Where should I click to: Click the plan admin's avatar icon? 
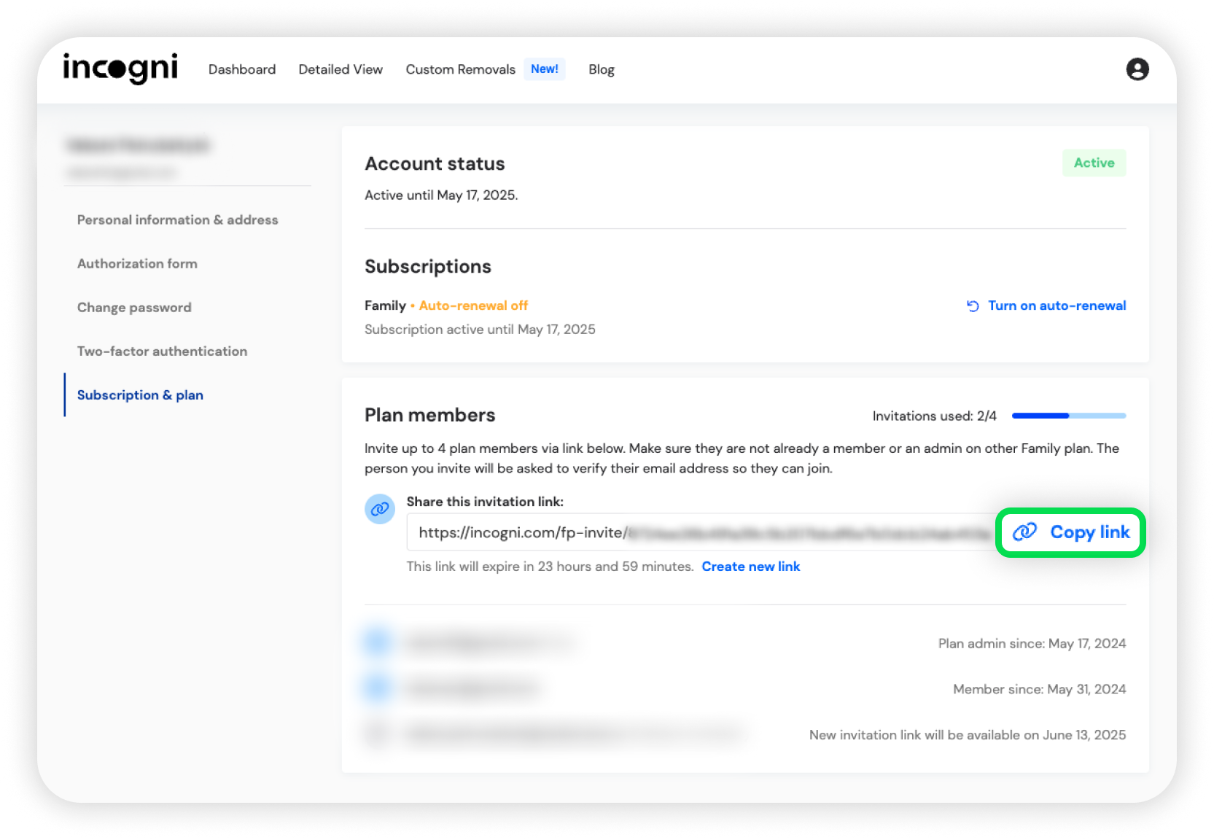click(x=377, y=642)
